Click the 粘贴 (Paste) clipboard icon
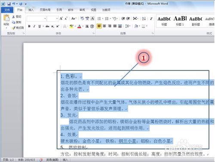This screenshot has width=215, height=162. [6, 18]
